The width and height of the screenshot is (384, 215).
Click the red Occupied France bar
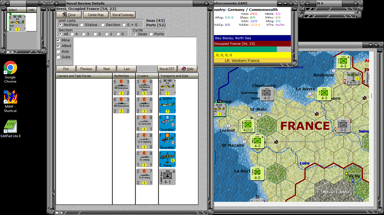(252, 44)
